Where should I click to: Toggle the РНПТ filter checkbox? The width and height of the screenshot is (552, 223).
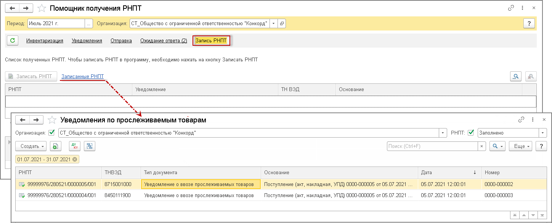471,133
